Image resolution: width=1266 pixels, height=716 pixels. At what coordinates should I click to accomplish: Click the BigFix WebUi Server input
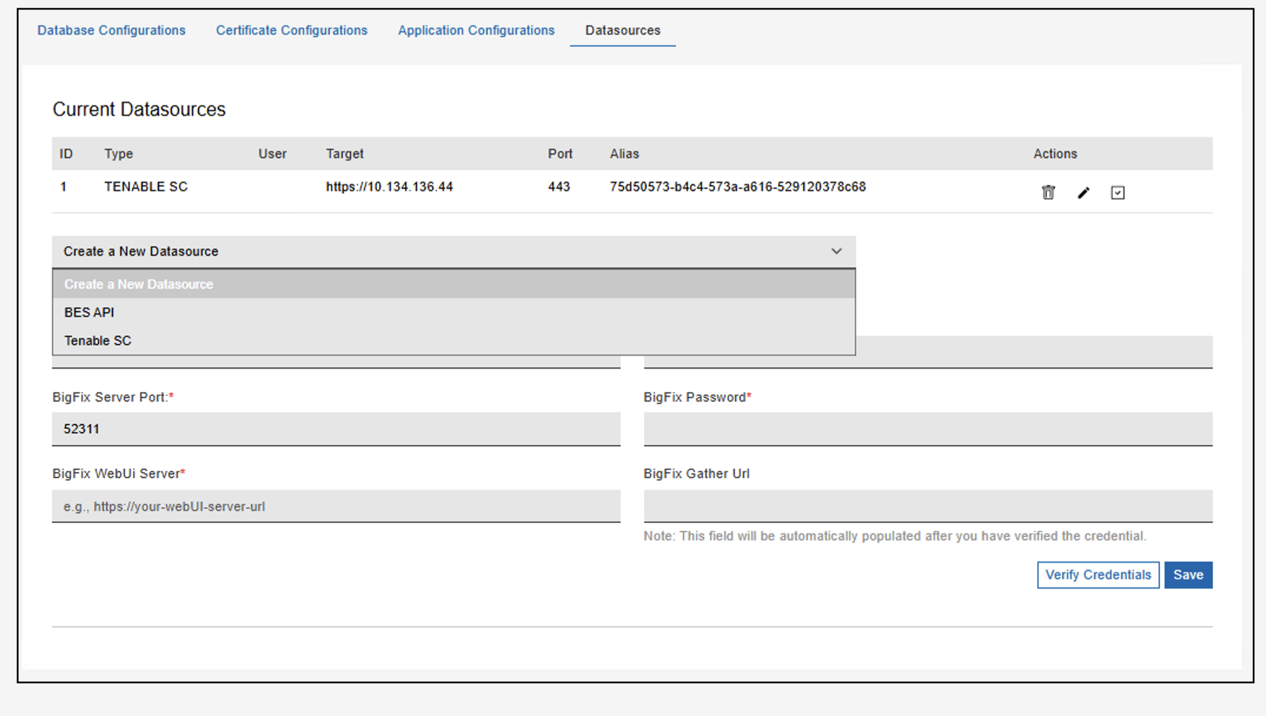(x=336, y=506)
